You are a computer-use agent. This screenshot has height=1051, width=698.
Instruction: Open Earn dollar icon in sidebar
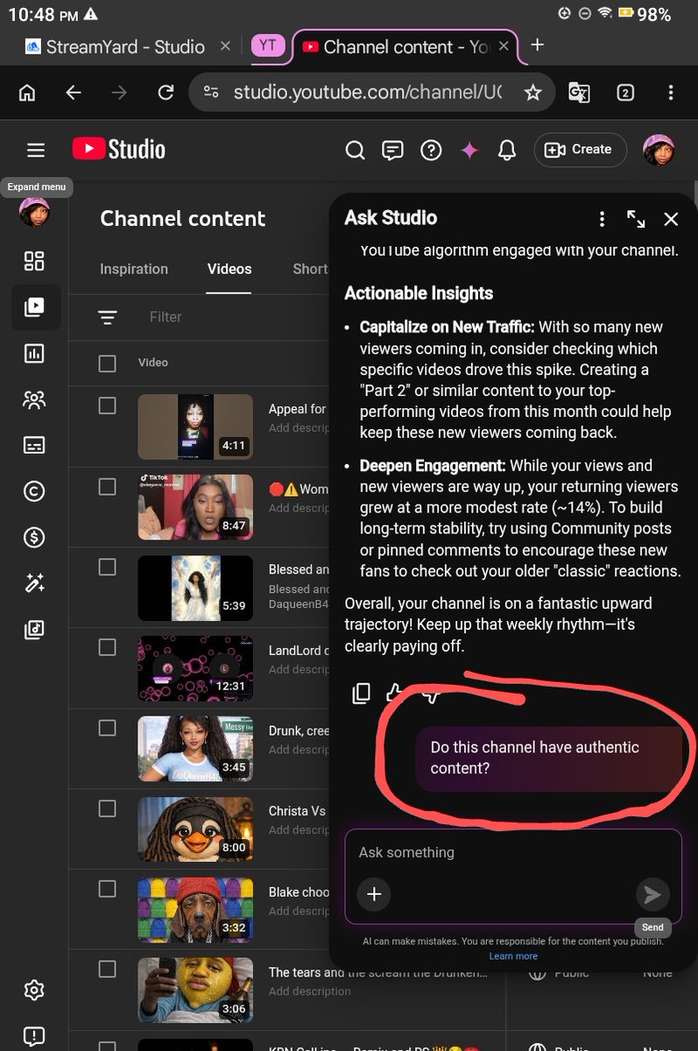[x=34, y=538]
